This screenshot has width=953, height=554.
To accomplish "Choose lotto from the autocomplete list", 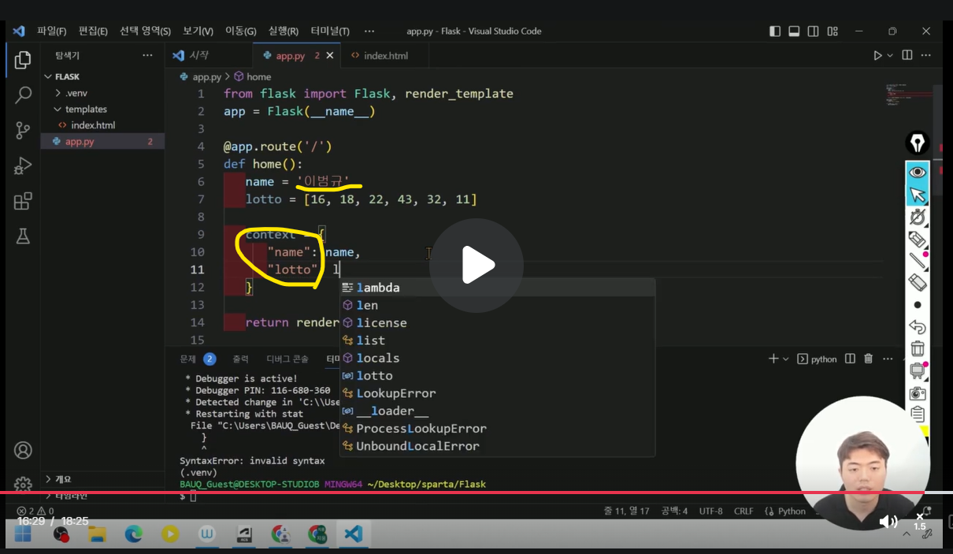I will [497, 376].
